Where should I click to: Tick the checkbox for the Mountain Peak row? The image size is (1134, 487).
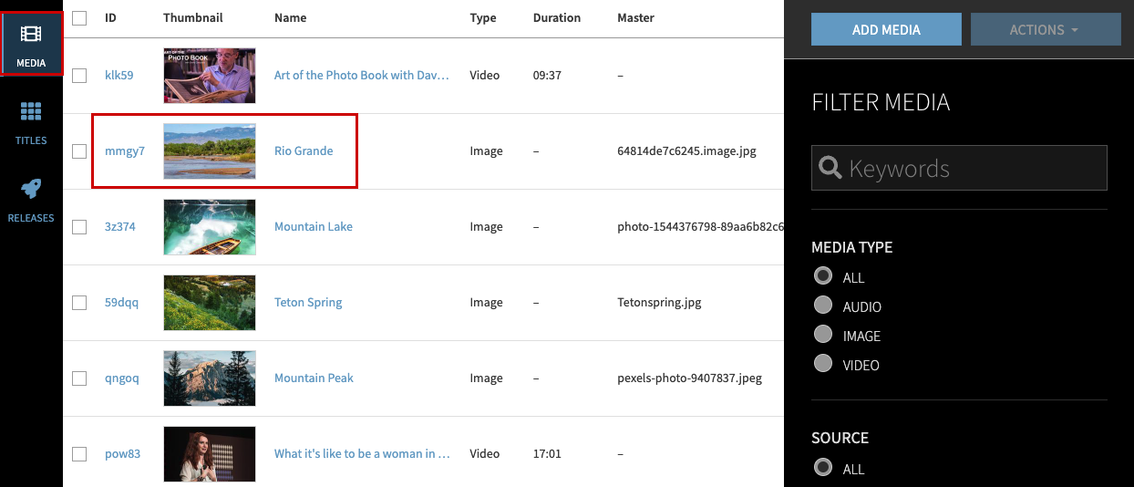[x=79, y=378]
